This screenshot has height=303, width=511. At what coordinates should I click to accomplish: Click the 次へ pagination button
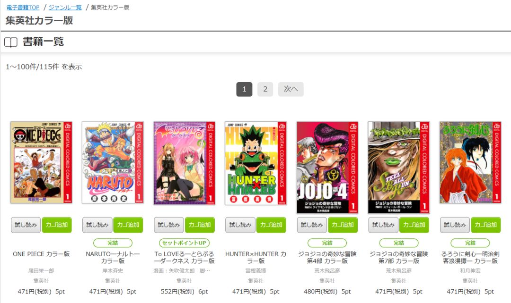pos(291,89)
